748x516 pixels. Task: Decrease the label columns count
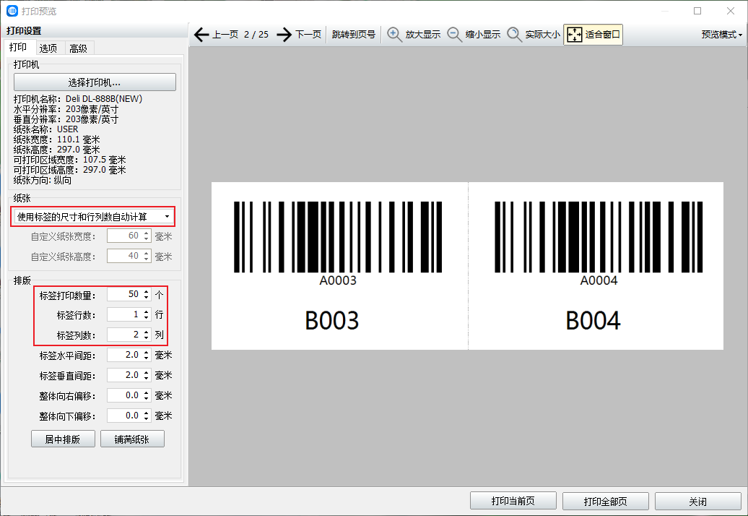click(x=147, y=338)
